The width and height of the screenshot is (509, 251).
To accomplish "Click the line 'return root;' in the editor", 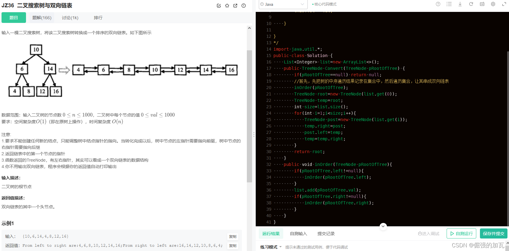I will (x=310, y=152).
